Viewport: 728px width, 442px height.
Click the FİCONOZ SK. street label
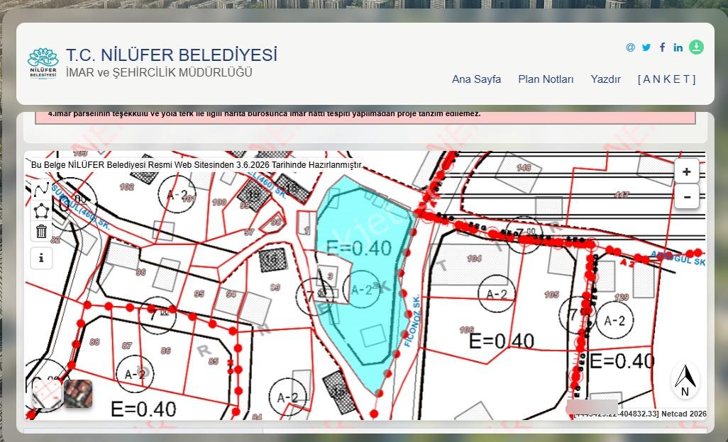pos(412,321)
